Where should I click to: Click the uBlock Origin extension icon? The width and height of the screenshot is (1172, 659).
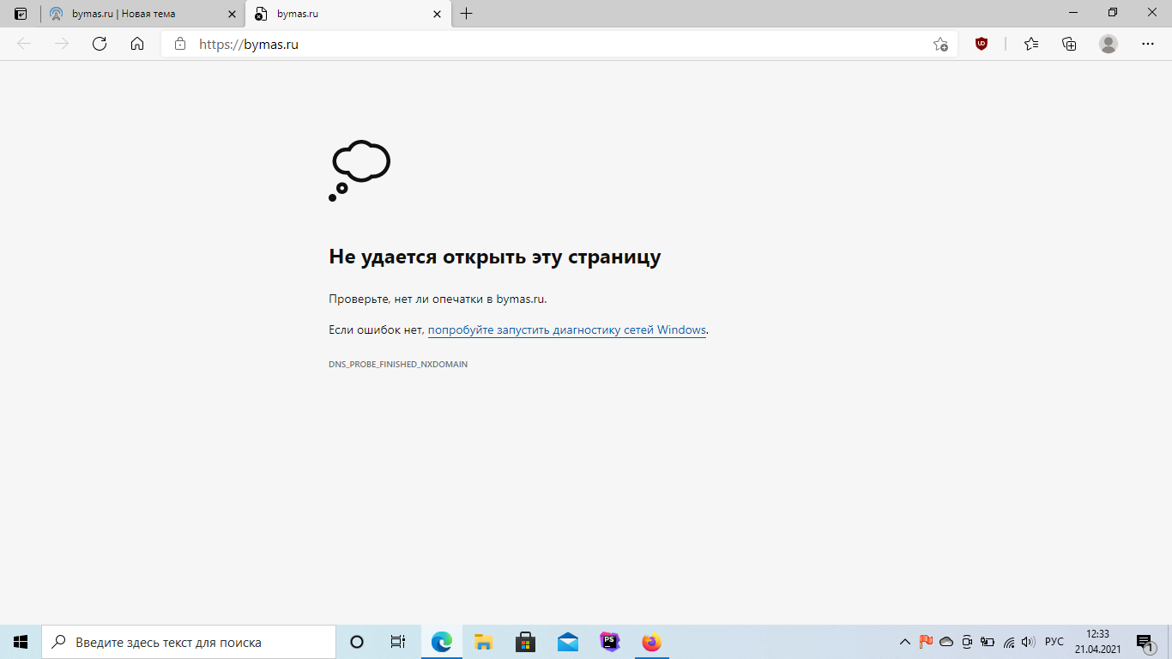point(982,44)
